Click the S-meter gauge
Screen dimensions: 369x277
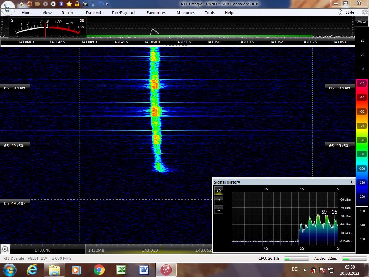point(48,27)
